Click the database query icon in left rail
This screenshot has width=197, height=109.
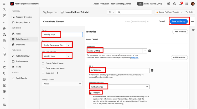[4, 86]
